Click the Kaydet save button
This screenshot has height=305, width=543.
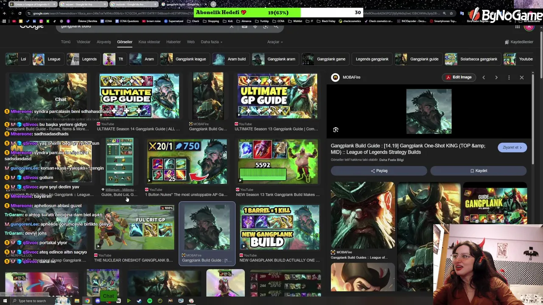pyautogui.click(x=479, y=171)
